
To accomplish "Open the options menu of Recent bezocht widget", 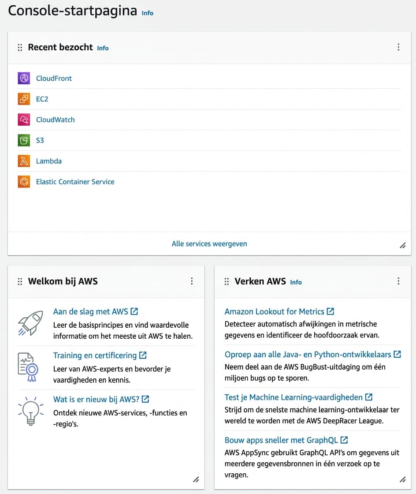I will [398, 47].
